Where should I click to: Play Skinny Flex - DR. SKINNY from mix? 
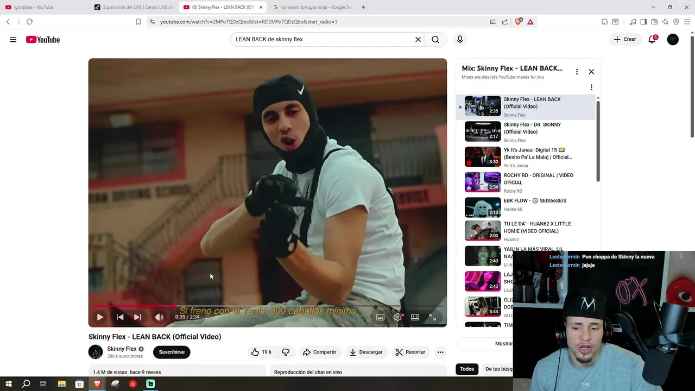coord(527,132)
